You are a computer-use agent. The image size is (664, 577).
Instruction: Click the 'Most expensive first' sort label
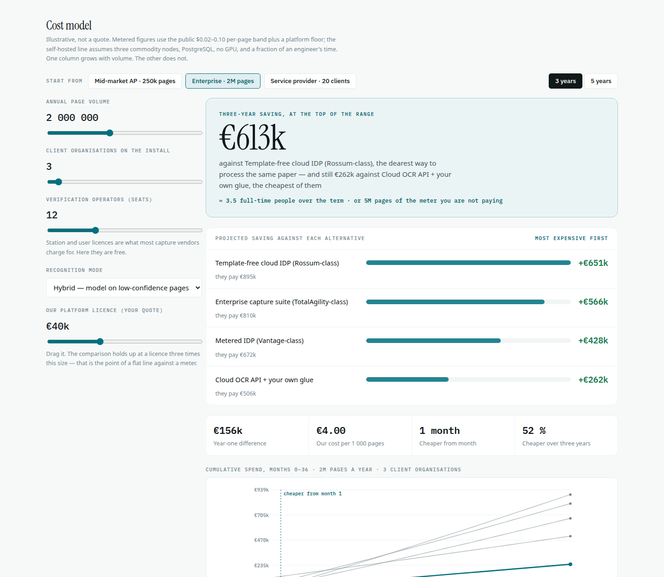tap(571, 239)
